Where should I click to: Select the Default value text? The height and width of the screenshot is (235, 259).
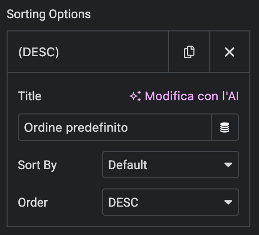pos(127,165)
